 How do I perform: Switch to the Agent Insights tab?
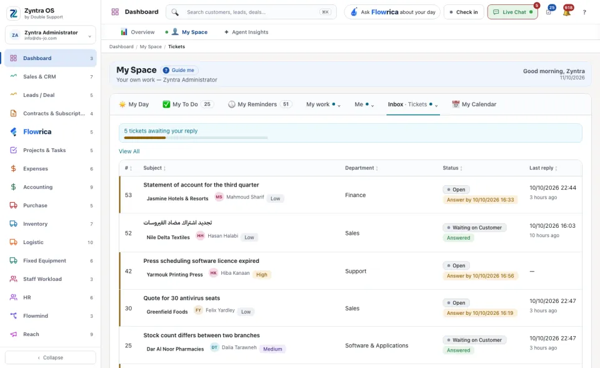pyautogui.click(x=246, y=32)
